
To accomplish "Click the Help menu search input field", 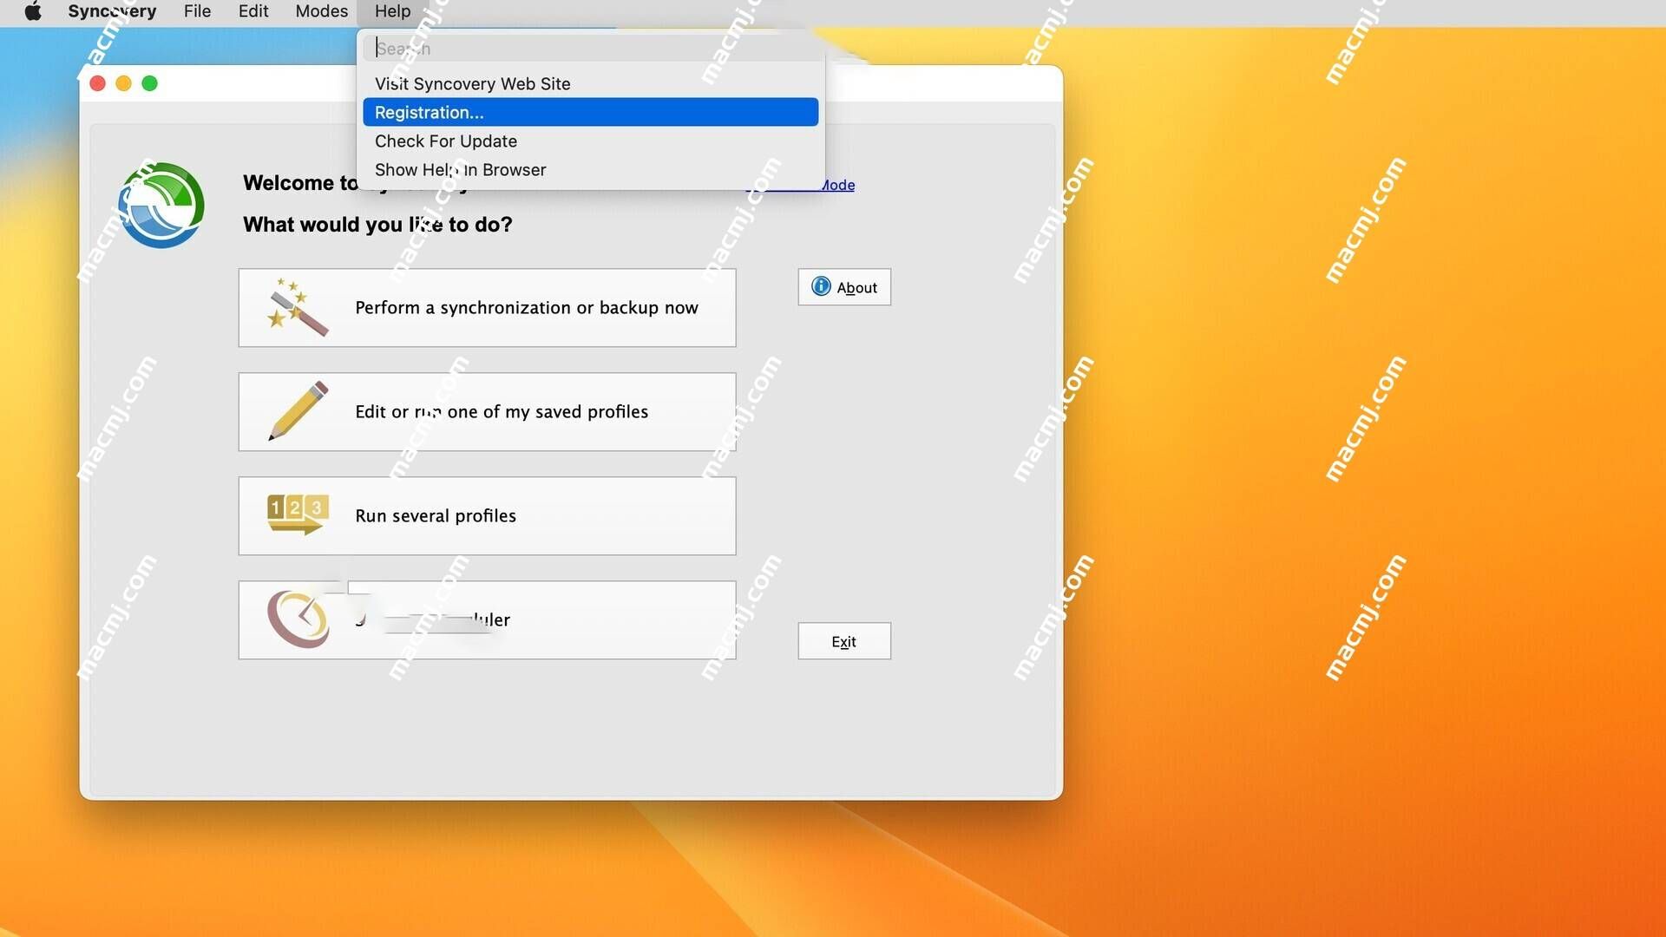I will pos(592,48).
